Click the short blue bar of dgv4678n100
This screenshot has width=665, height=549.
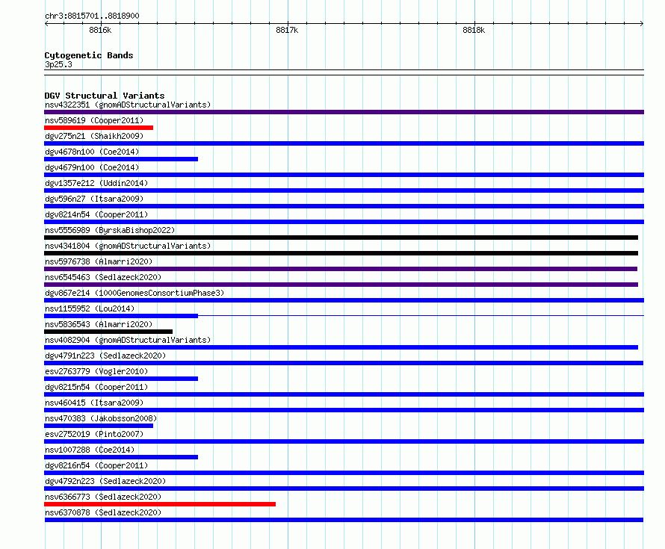click(x=121, y=159)
